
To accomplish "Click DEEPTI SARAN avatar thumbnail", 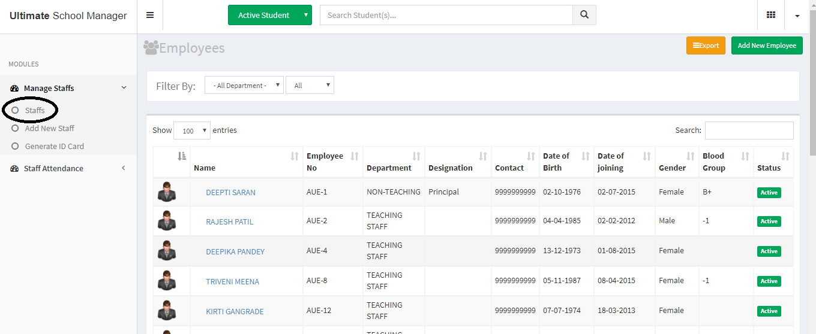I will (x=167, y=192).
